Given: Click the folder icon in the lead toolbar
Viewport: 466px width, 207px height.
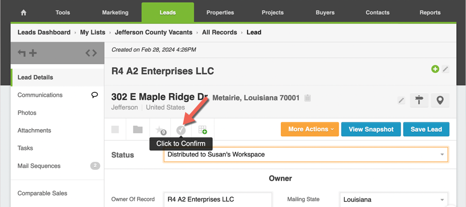Looking at the screenshot, I should point(138,129).
